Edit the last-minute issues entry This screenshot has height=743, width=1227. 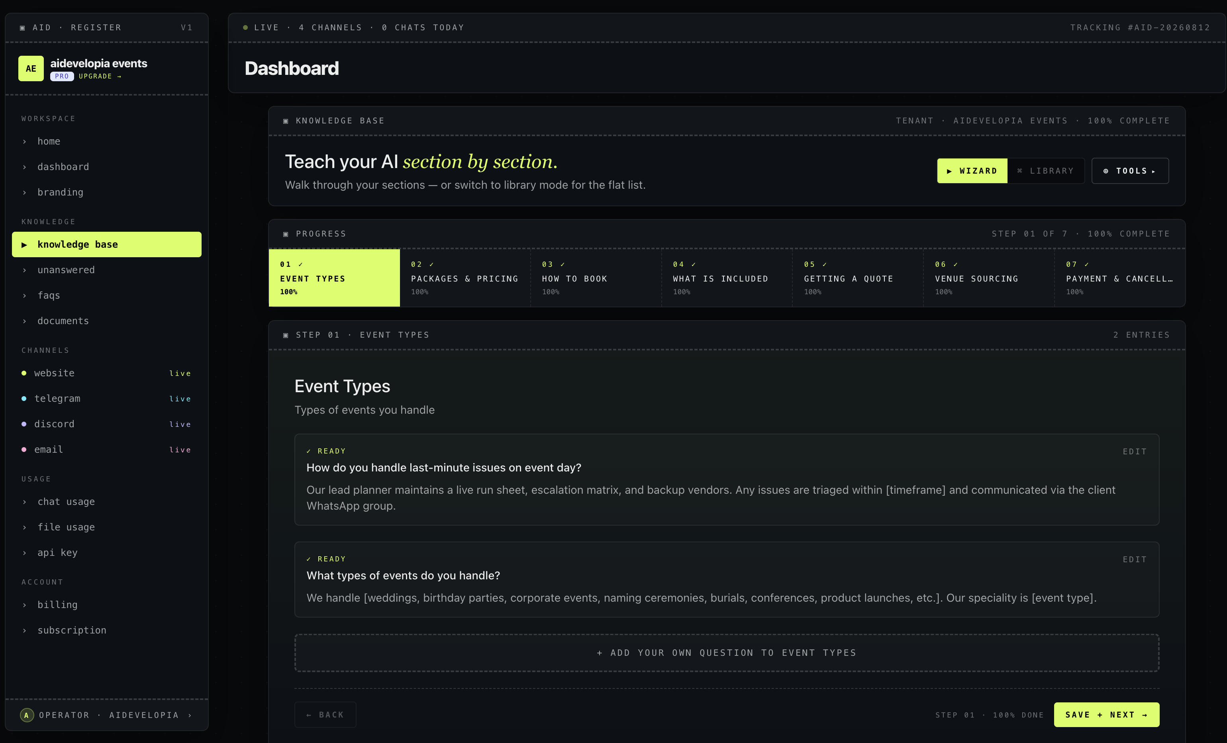click(1135, 452)
